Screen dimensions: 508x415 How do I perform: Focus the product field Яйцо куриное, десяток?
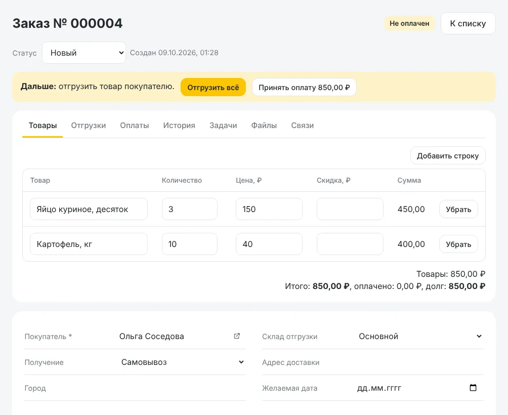[89, 209]
